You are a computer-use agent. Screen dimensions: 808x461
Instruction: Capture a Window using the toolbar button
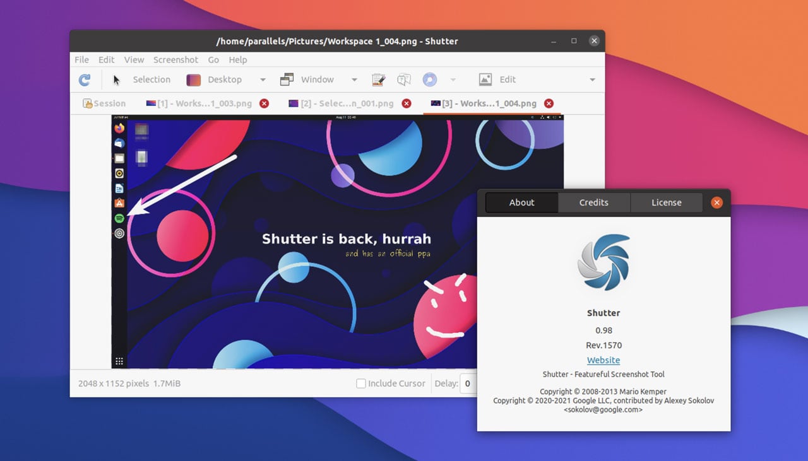(307, 79)
